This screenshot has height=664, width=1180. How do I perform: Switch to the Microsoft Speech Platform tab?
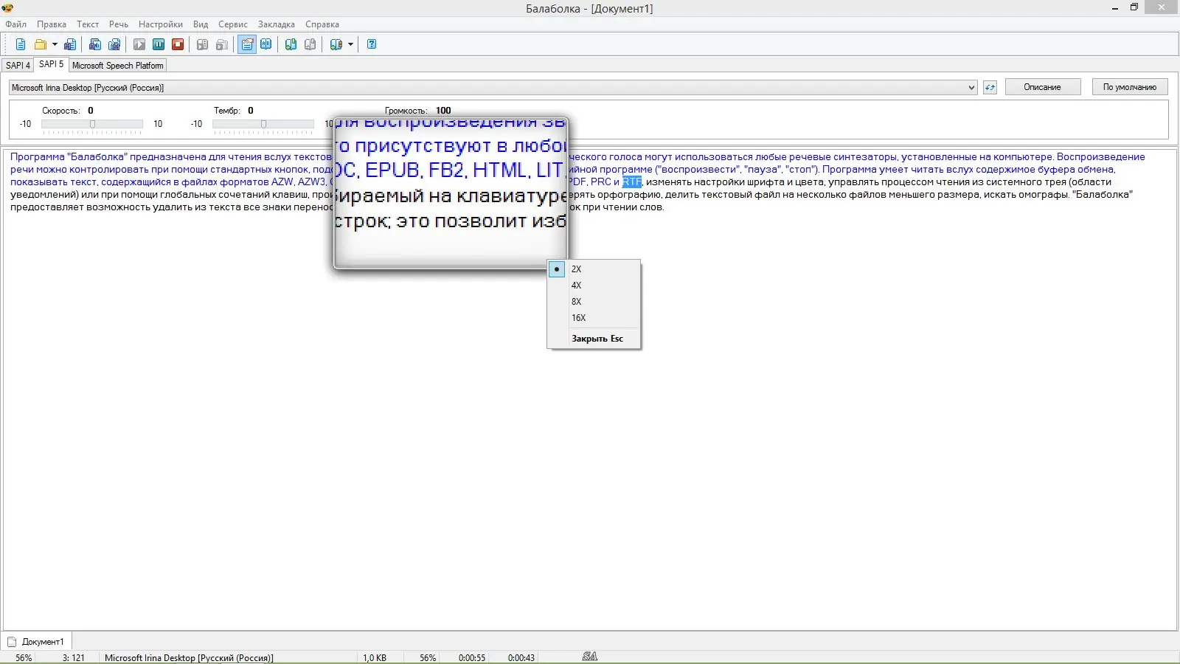(118, 66)
